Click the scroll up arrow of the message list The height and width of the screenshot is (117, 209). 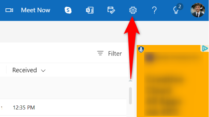point(130,80)
